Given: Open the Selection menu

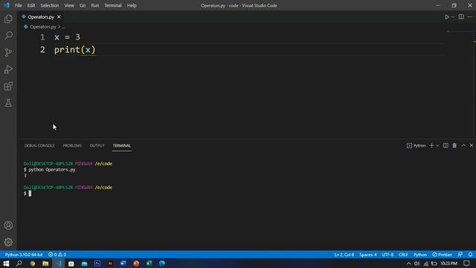Looking at the screenshot, I should point(50,5).
